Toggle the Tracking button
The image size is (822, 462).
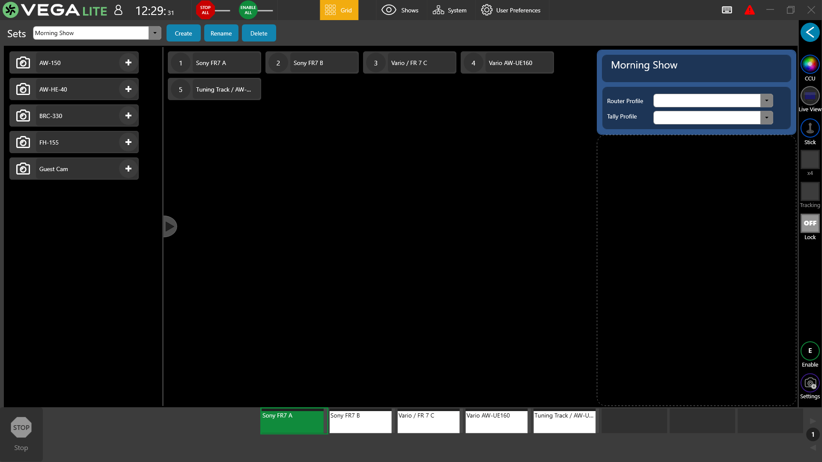810,191
